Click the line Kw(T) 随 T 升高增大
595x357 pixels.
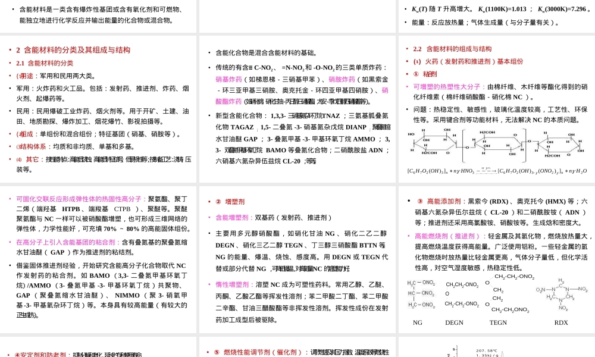501,9
